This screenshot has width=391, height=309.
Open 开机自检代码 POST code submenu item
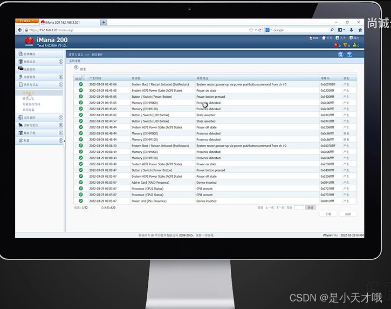pyautogui.click(x=31, y=104)
